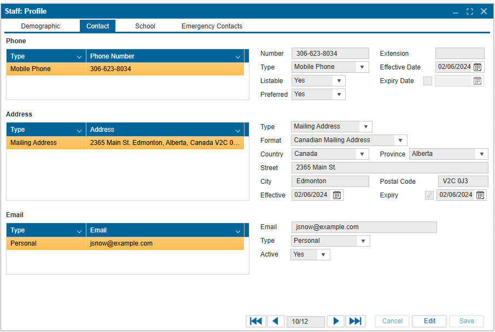Viewport: 495px width, 332px height.
Task: Click the Edit button
Action: click(x=429, y=321)
